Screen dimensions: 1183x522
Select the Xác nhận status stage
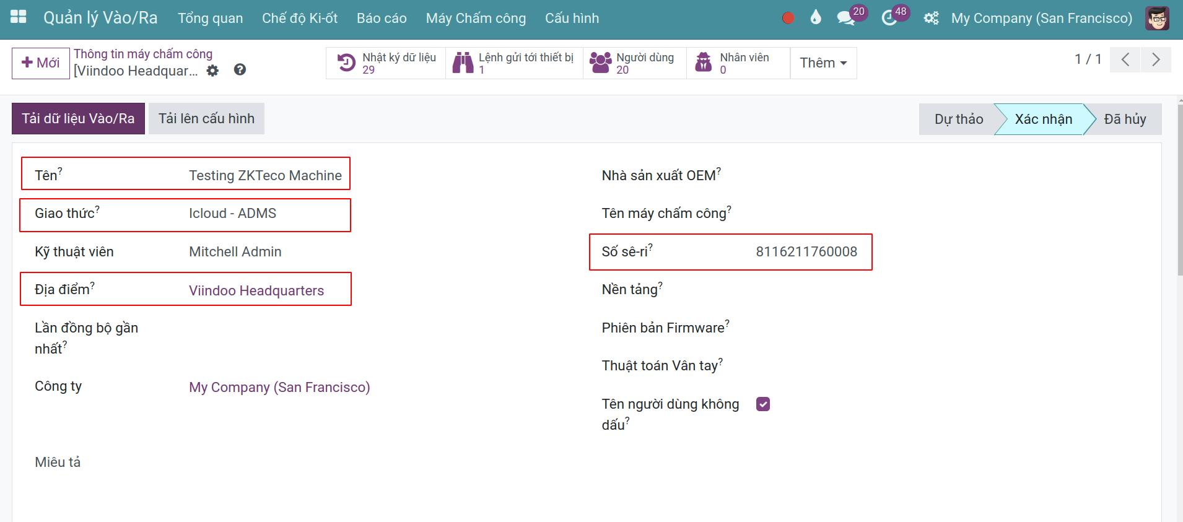(x=1043, y=119)
